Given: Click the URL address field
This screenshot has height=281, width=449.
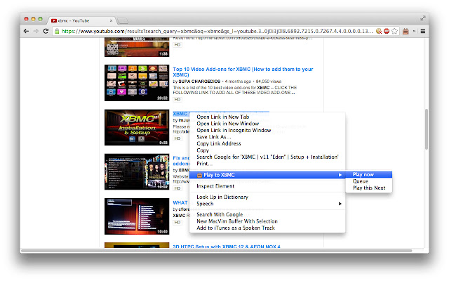Looking at the screenshot, I should click(x=217, y=31).
